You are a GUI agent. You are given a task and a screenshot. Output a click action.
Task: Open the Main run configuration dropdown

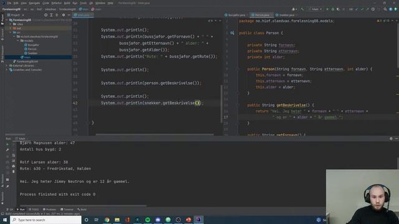pyautogui.click(x=315, y=9)
